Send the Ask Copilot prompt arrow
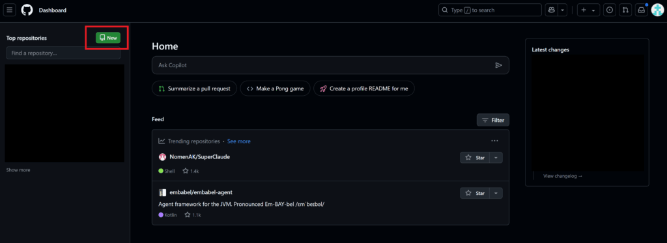The image size is (667, 243). (x=498, y=65)
